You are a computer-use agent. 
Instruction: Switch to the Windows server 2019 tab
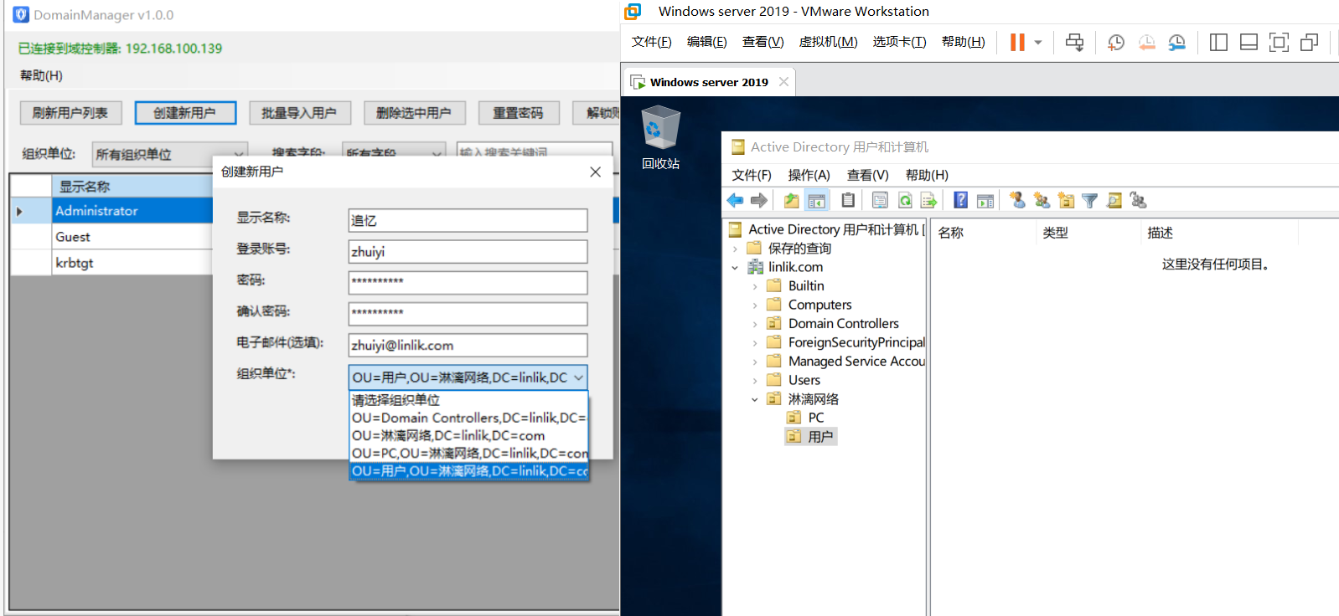tap(709, 82)
